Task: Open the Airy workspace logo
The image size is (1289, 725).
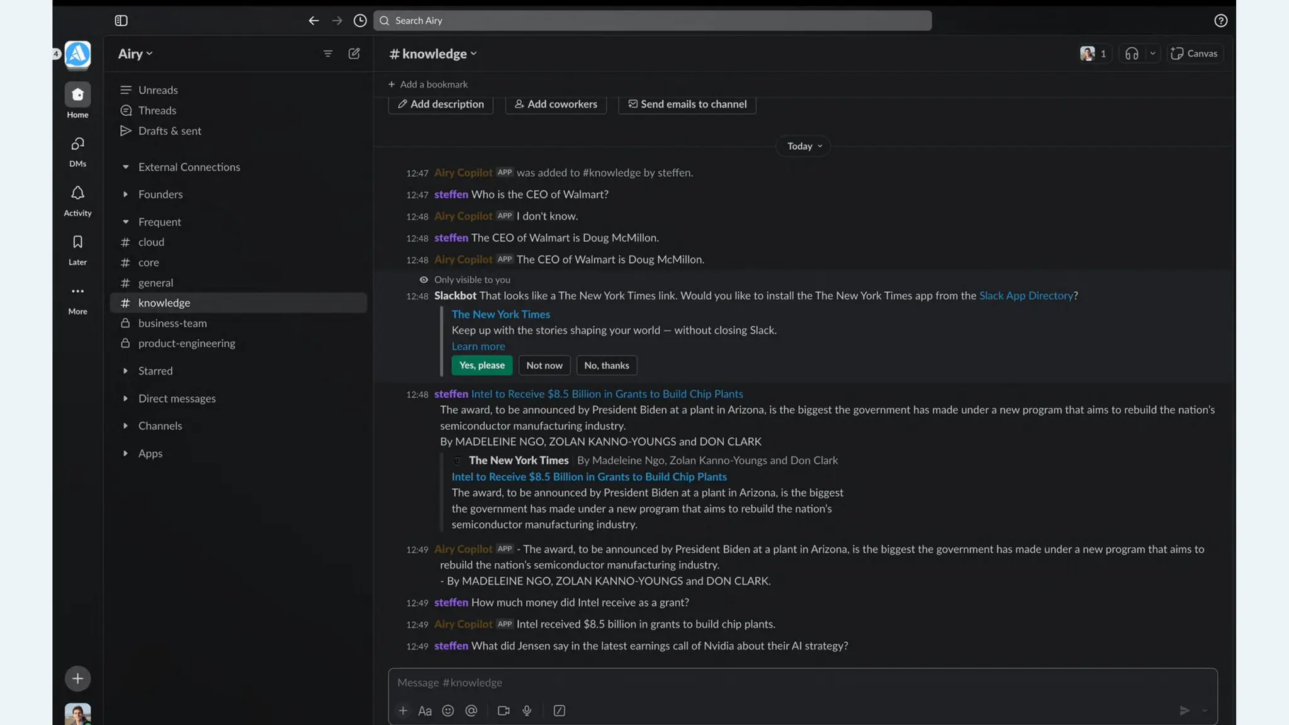Action: [x=77, y=55]
